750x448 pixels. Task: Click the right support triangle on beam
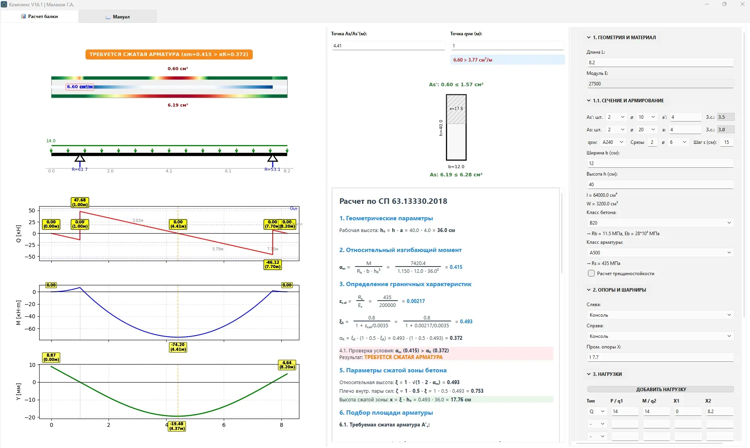click(x=273, y=158)
